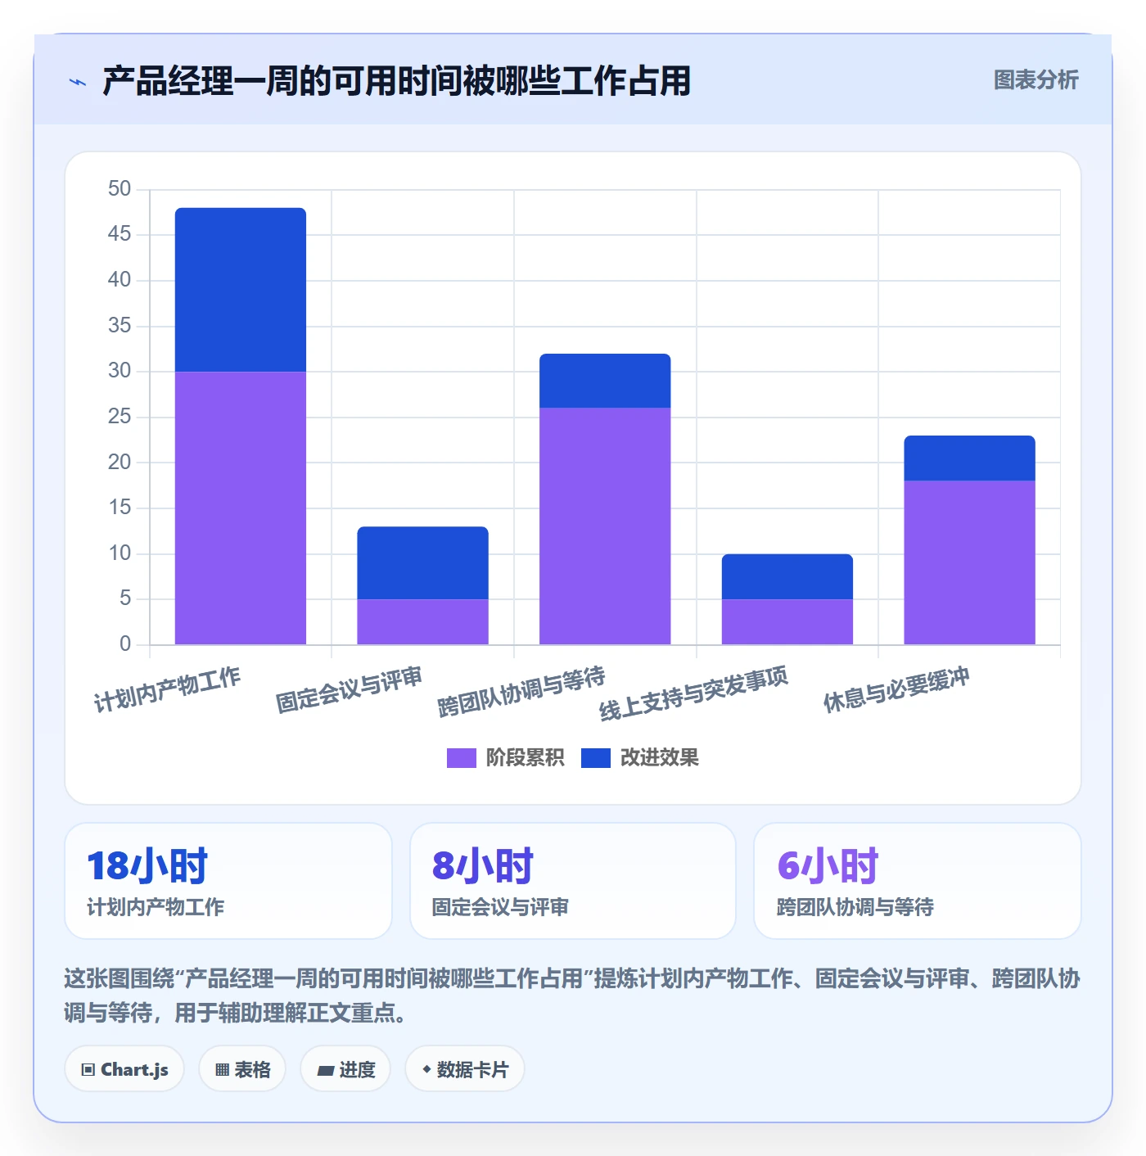1146x1156 pixels.
Task: Click the 线上支持与突发事项 axis label
Action: 694,693
